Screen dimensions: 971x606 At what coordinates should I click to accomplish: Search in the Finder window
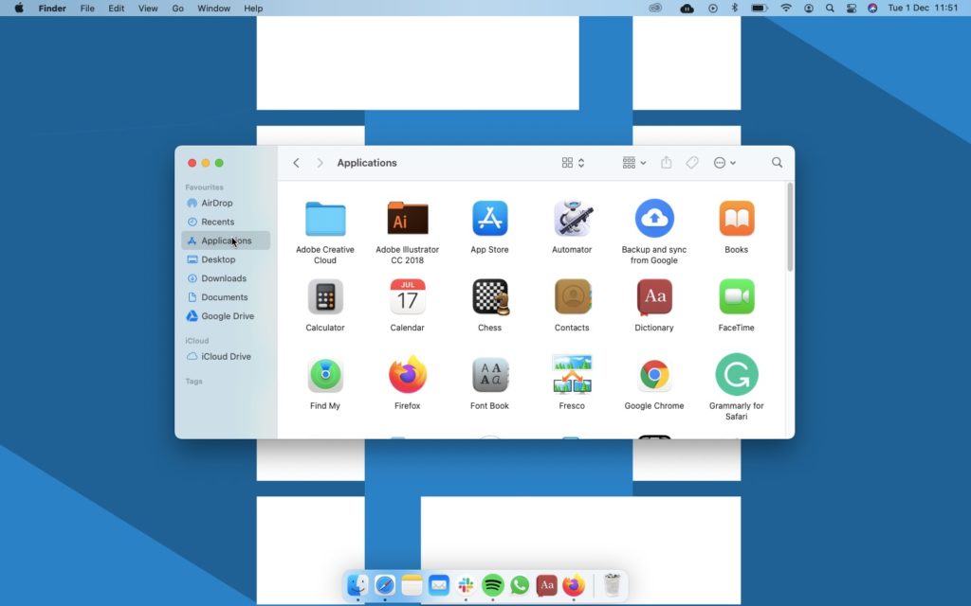point(778,163)
